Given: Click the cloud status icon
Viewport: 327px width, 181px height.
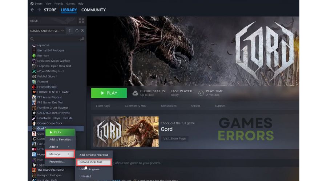Looking at the screenshot, I should (135, 93).
